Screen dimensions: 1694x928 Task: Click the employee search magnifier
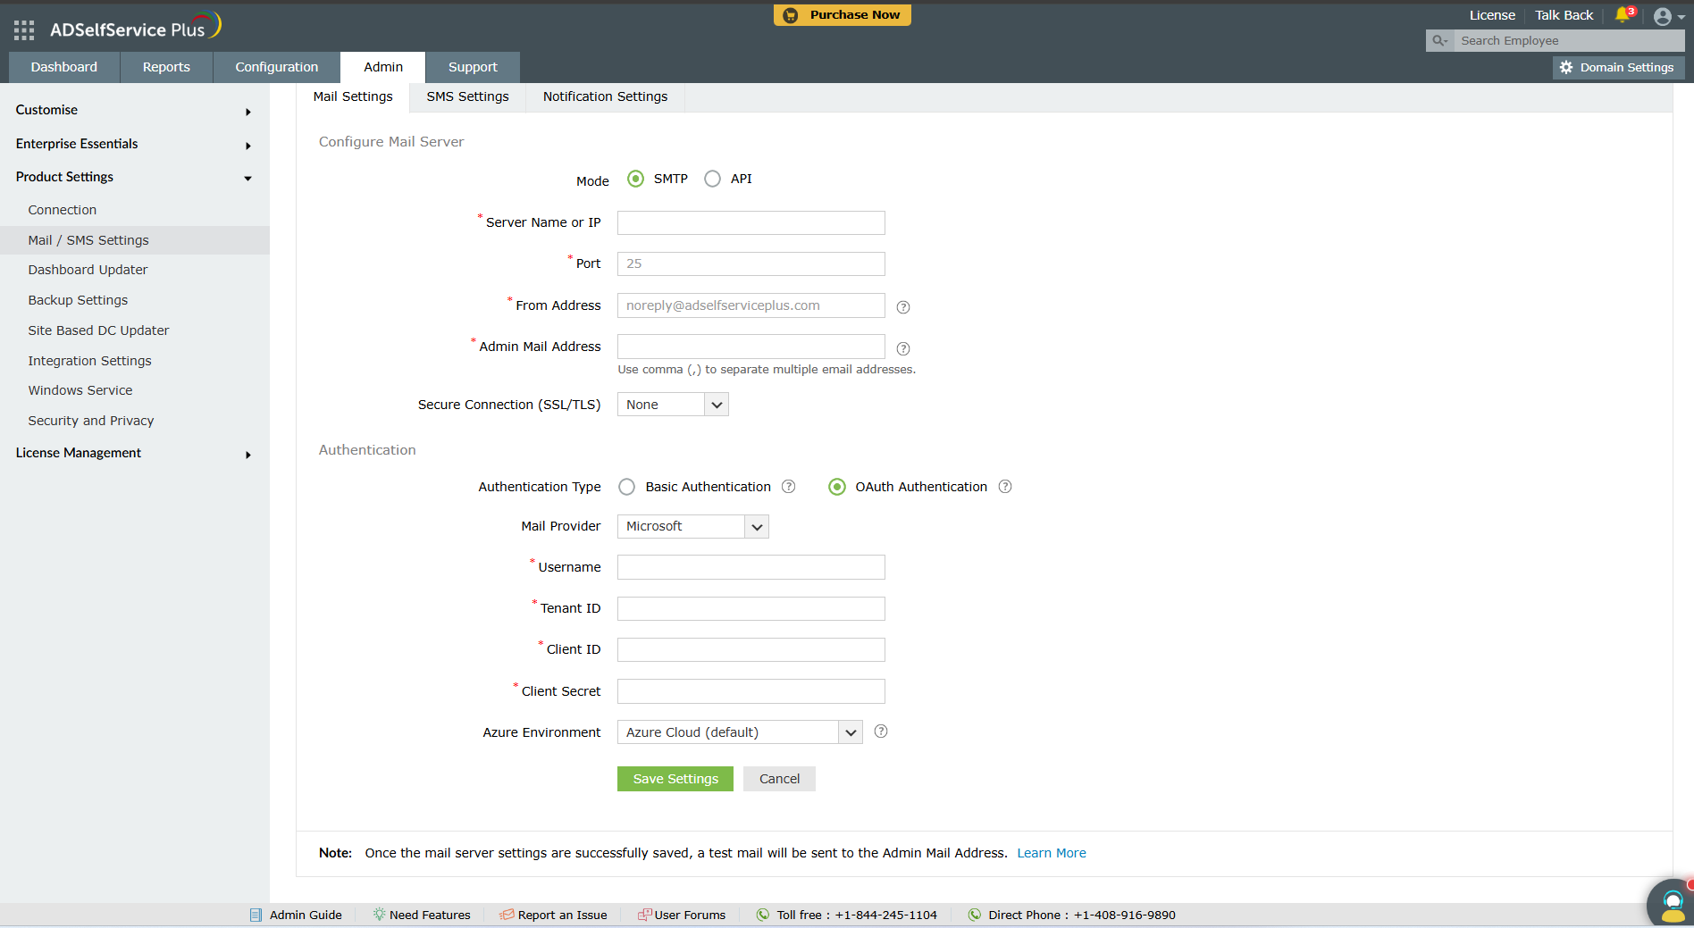[x=1439, y=40]
